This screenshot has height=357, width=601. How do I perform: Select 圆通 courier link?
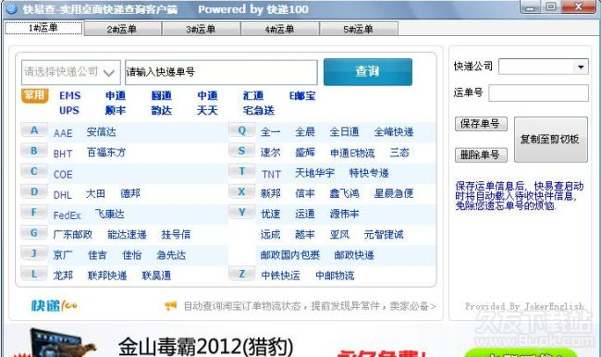click(162, 95)
